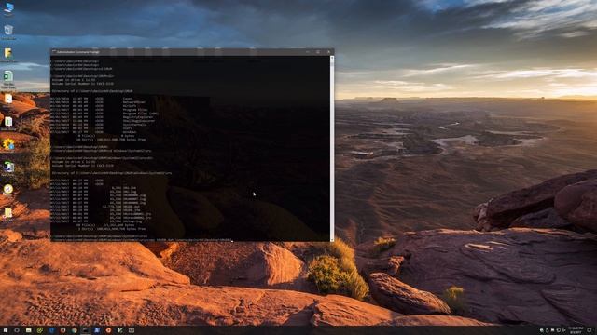Click the orange circle taskbar icon
The width and height of the screenshot is (597, 335).
click(108, 330)
